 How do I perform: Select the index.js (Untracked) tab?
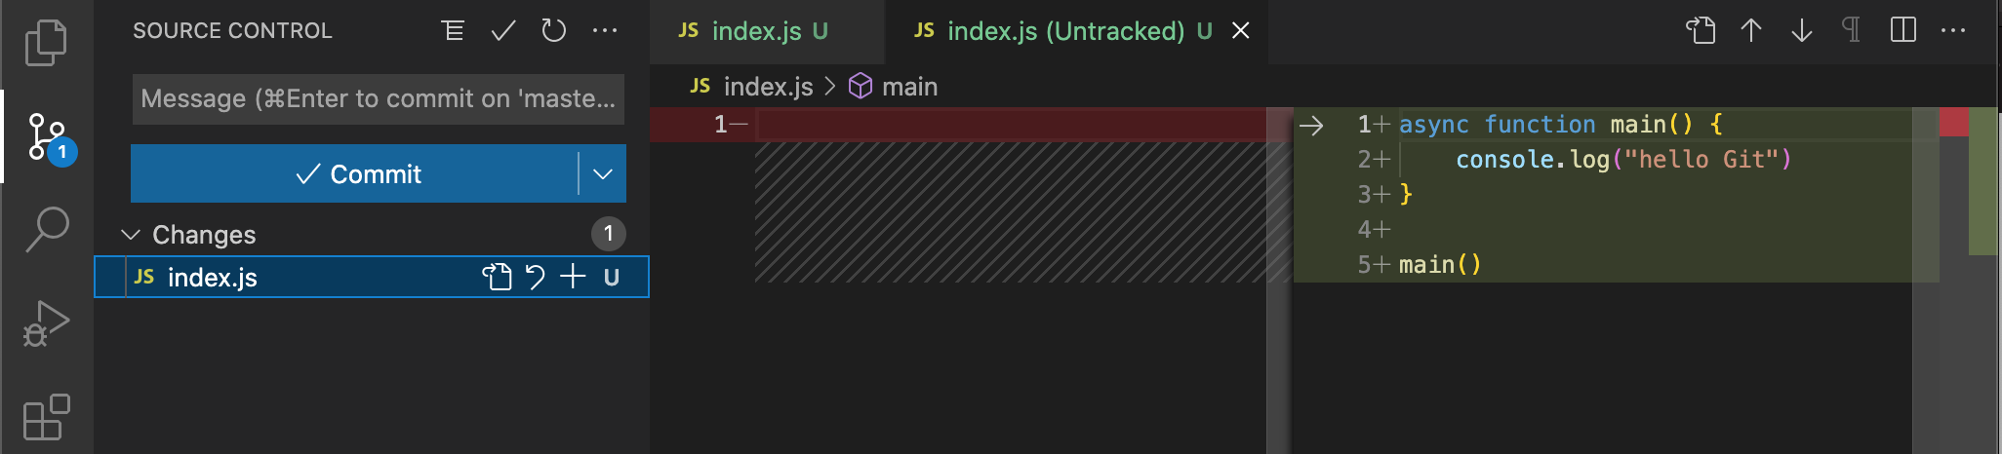click(x=1062, y=31)
